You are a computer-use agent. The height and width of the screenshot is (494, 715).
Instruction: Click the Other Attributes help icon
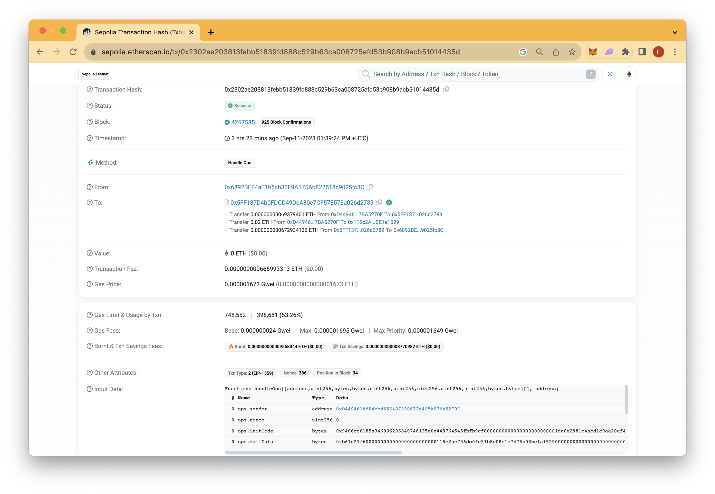[x=90, y=373]
